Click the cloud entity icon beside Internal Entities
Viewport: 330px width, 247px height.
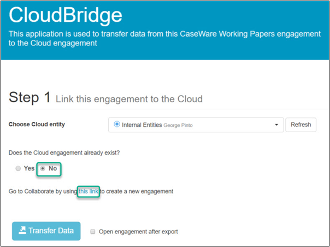tap(116, 125)
